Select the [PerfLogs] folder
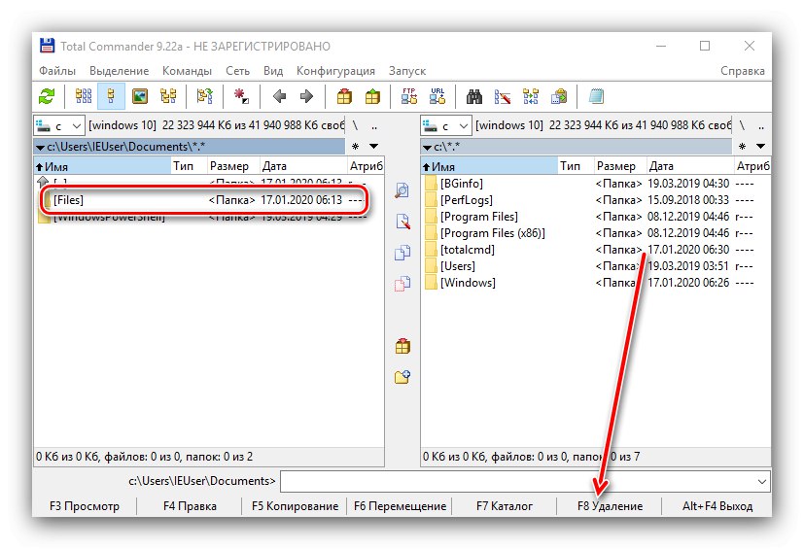804x549 pixels. pyautogui.click(x=596, y=200)
